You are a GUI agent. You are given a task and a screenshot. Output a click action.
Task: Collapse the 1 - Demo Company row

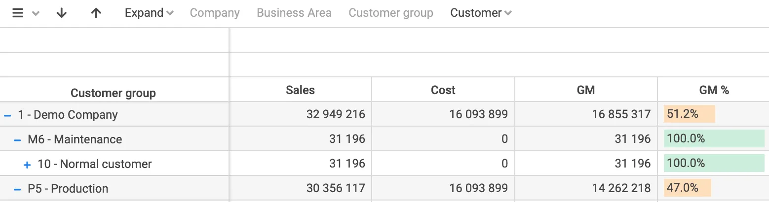pos(7,115)
